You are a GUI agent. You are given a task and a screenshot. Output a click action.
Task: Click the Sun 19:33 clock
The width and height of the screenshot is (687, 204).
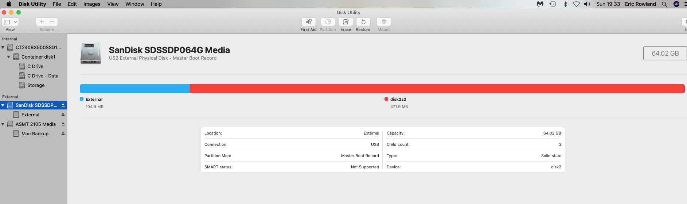click(x=608, y=4)
